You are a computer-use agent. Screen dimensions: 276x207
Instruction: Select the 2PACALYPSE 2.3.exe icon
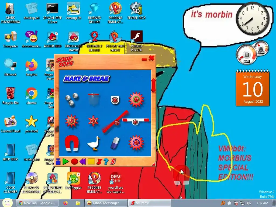tap(52, 13)
